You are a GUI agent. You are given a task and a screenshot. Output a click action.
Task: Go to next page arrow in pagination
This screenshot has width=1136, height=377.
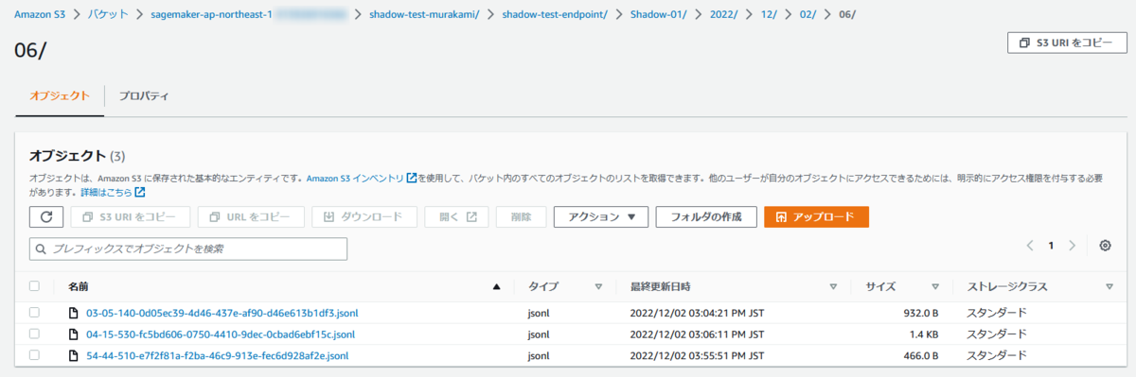[1072, 246]
